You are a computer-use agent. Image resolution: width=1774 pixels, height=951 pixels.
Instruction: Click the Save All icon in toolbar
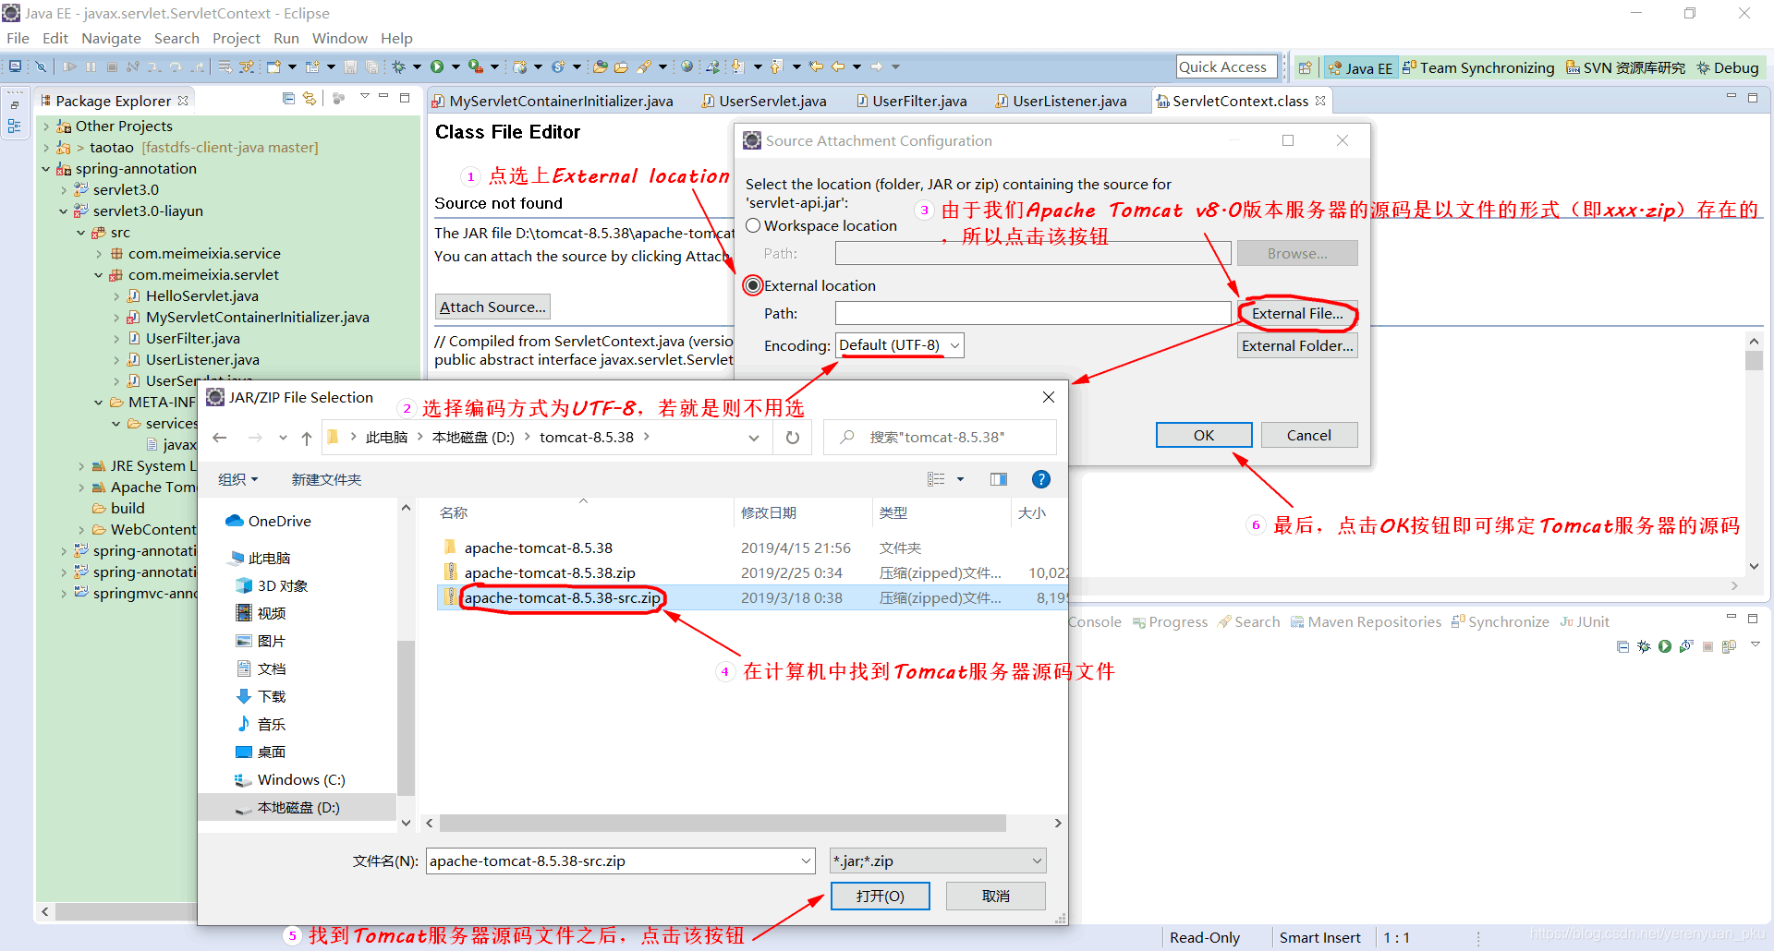[x=371, y=66]
